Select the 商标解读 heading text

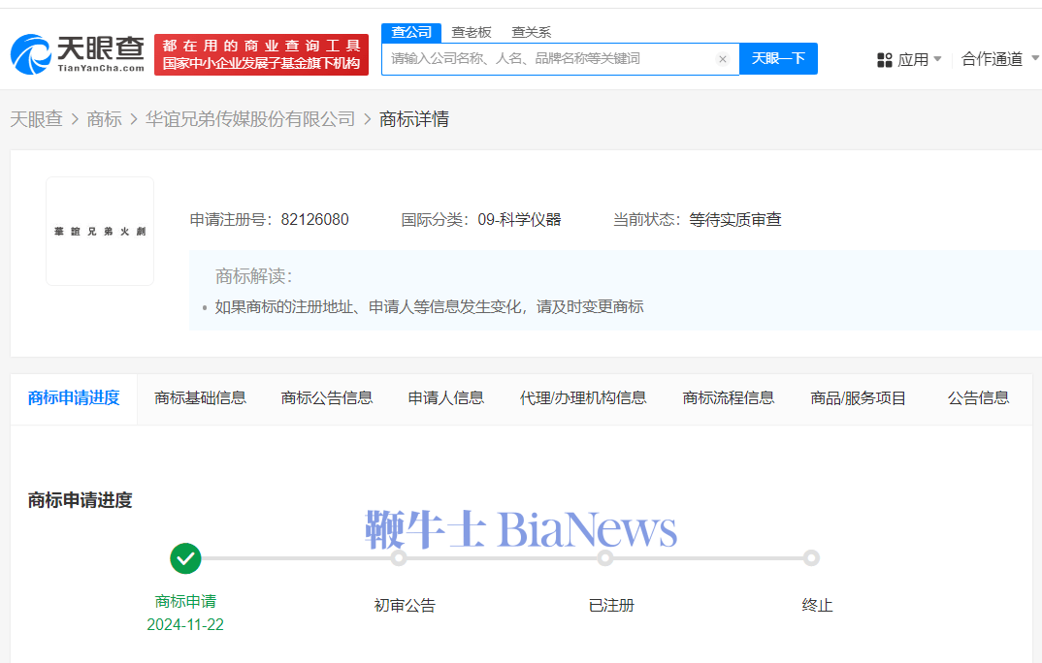(x=254, y=276)
